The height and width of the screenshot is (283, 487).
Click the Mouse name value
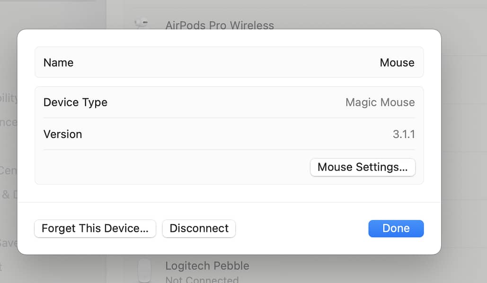397,62
